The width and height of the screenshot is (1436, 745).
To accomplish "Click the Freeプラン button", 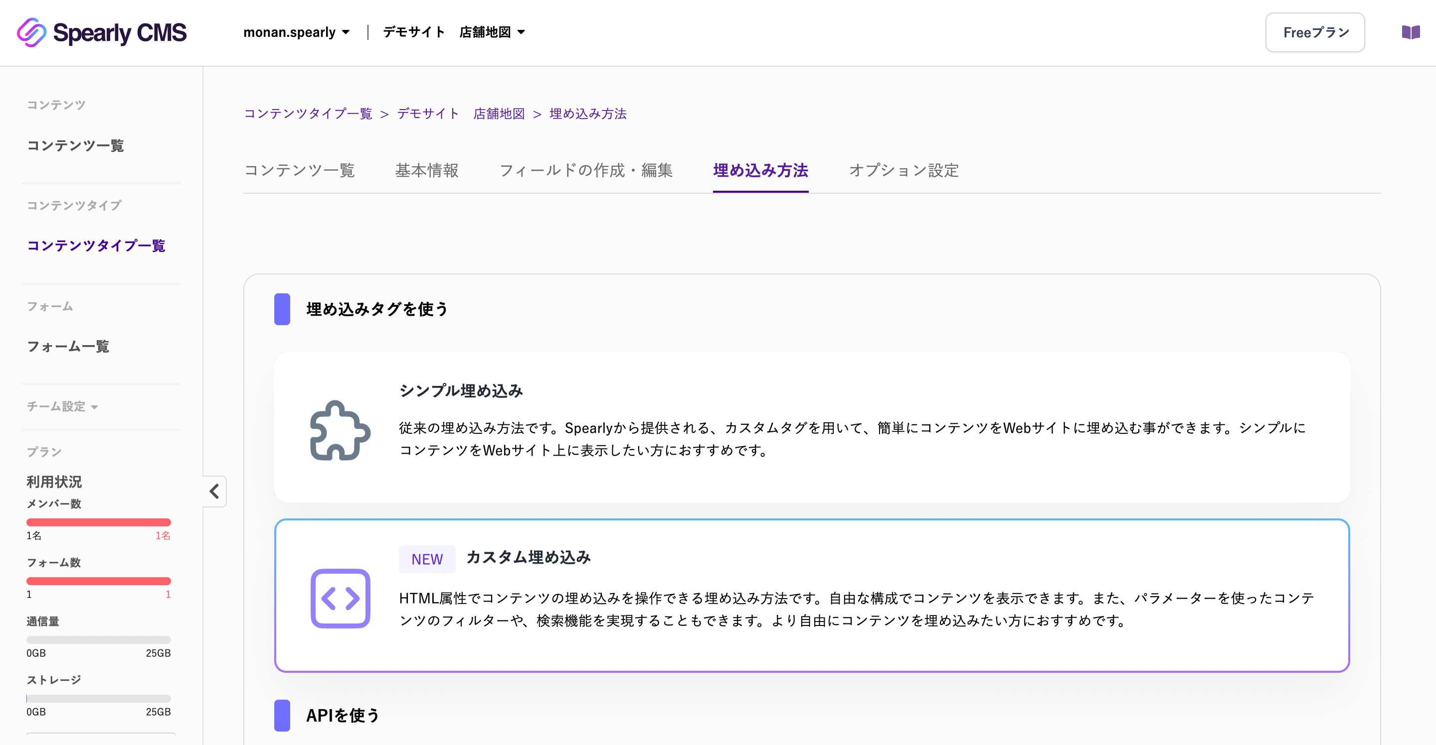I will pos(1314,32).
